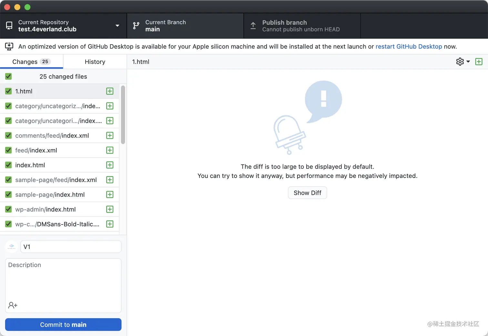Click into the Description text area

63,285
